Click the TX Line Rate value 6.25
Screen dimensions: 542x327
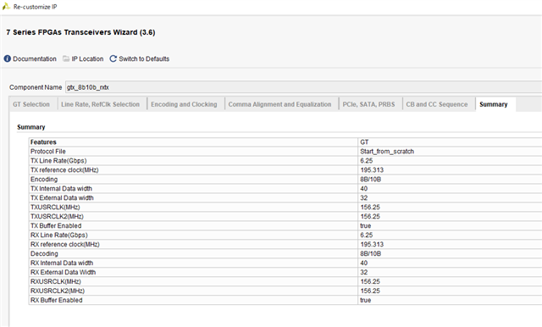pos(367,161)
